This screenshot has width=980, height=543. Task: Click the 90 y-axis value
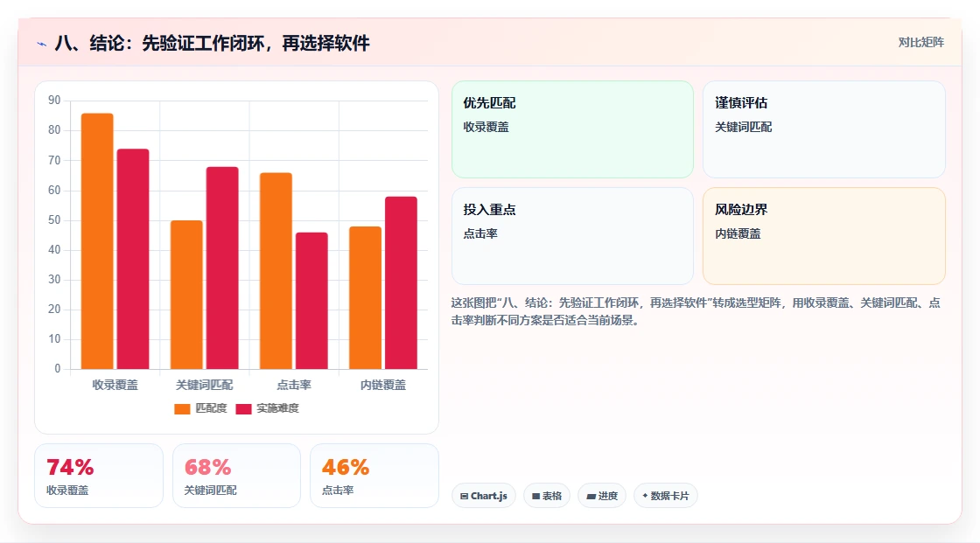pos(54,100)
